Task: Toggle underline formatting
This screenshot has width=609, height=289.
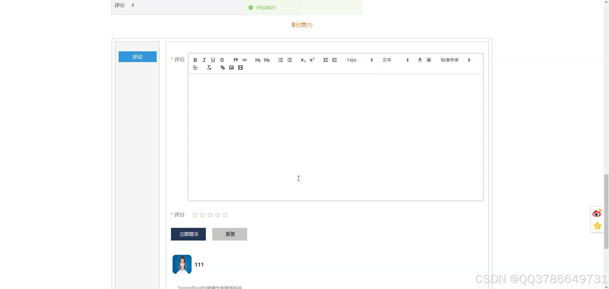Action: [x=213, y=60]
